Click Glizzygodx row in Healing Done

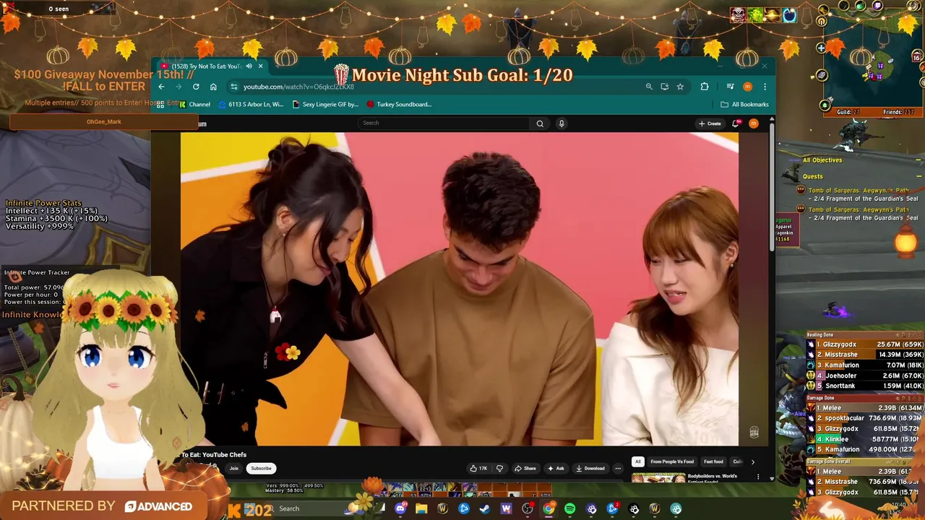coord(866,344)
